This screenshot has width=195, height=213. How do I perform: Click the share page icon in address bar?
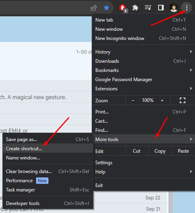tap(94, 8)
